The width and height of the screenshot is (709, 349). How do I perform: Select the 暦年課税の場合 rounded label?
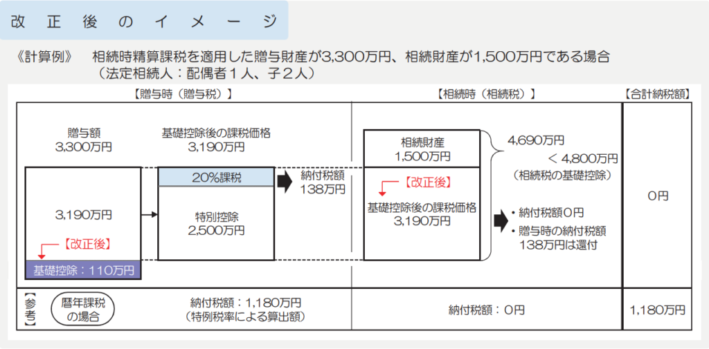tap(89, 310)
